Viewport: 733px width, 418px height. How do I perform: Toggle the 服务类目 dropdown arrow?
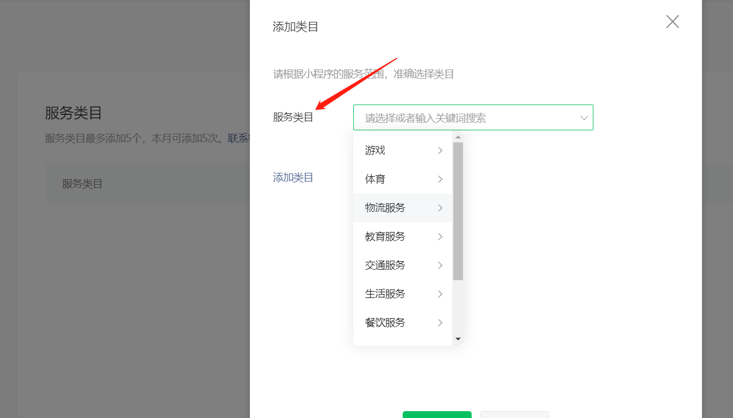tap(584, 118)
